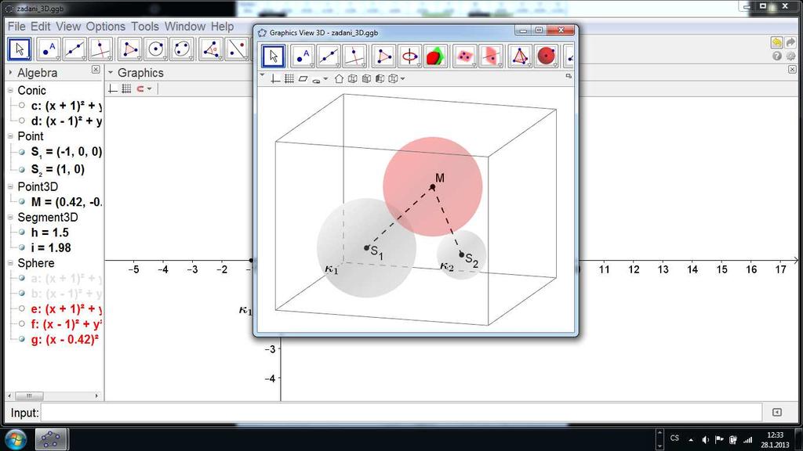803x451 pixels.
Task: Select the Sphere tool in 3D window
Action: click(547, 56)
